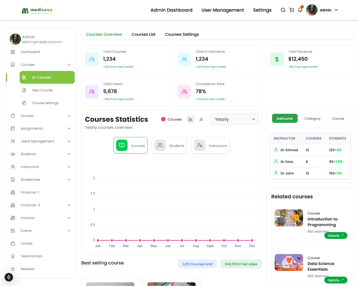This screenshot has height=286, width=359.
Task: Open the Courses Overview tab
Action: (104, 34)
